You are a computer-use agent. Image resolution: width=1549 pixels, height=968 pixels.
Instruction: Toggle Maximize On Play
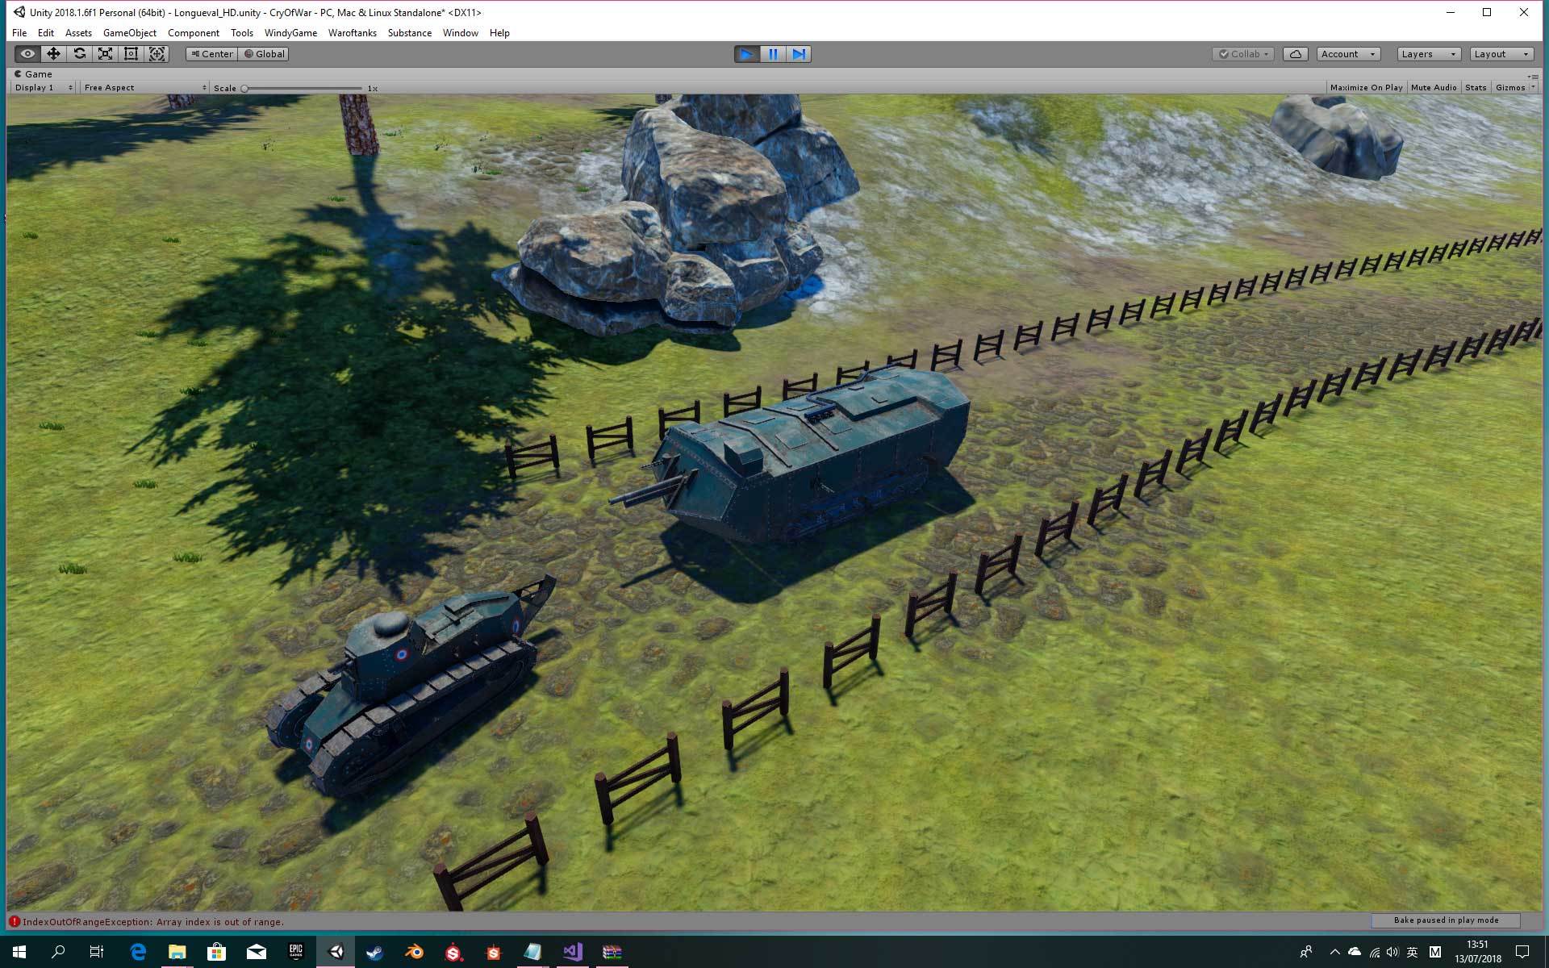click(1366, 87)
